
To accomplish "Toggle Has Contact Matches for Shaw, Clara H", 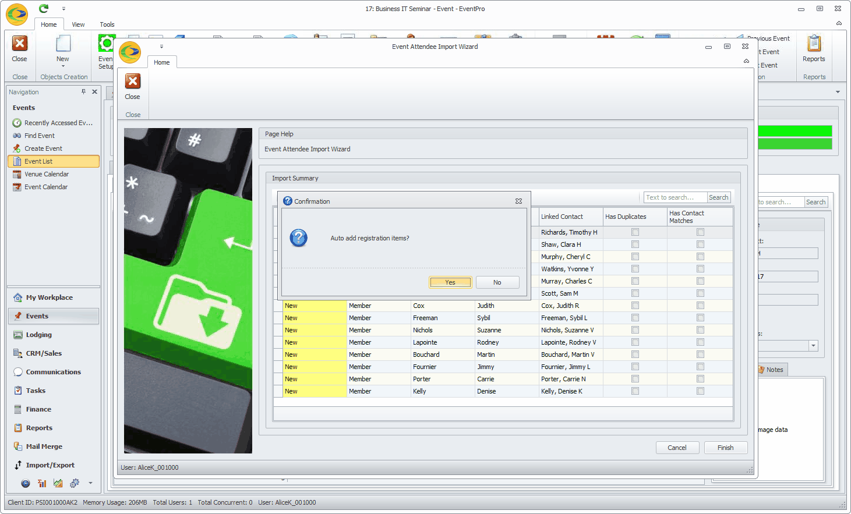I will 701,244.
